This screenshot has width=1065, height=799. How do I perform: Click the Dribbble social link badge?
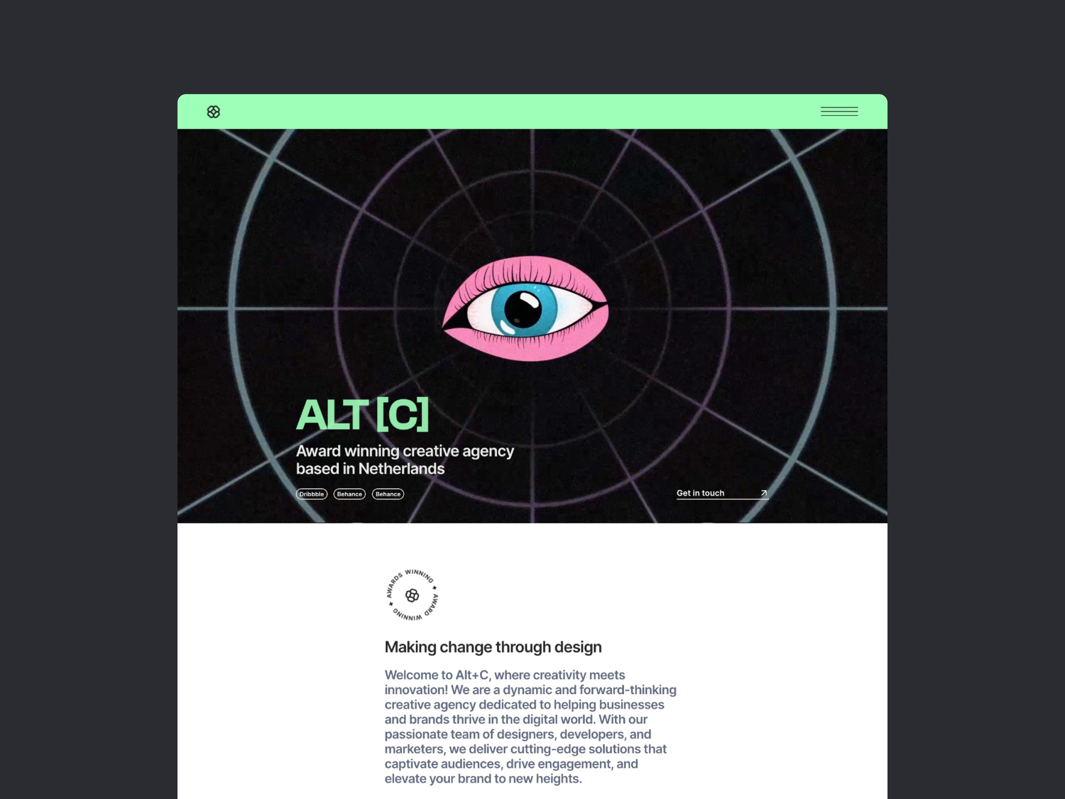point(310,494)
